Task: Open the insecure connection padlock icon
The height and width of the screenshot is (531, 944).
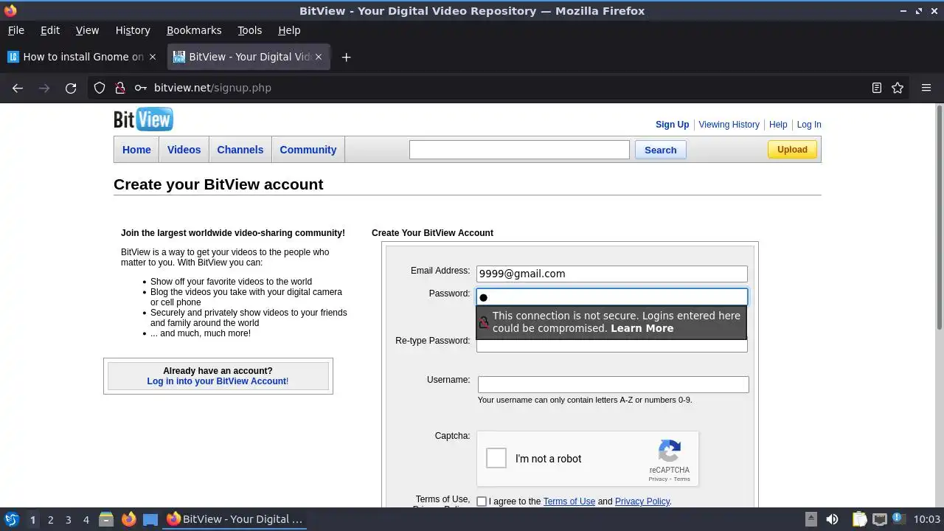Action: pyautogui.click(x=120, y=88)
